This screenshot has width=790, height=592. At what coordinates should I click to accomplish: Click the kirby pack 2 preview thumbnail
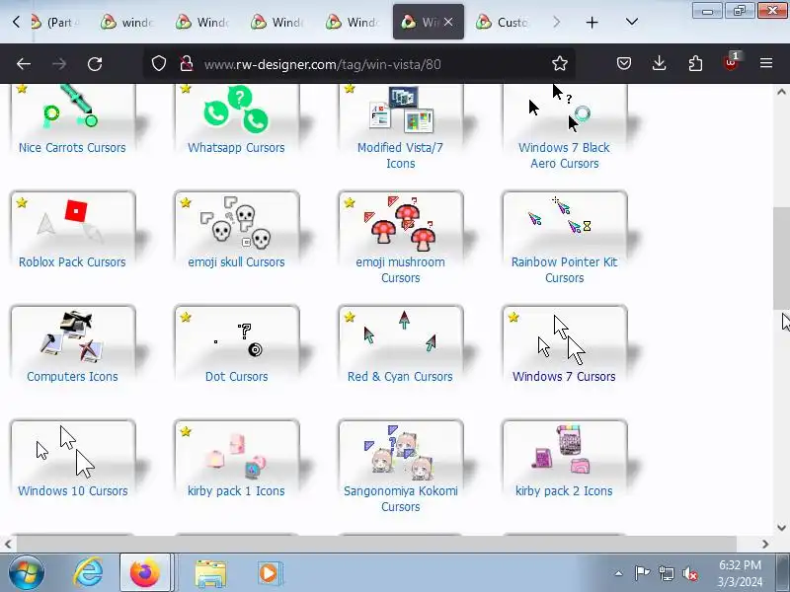point(565,452)
